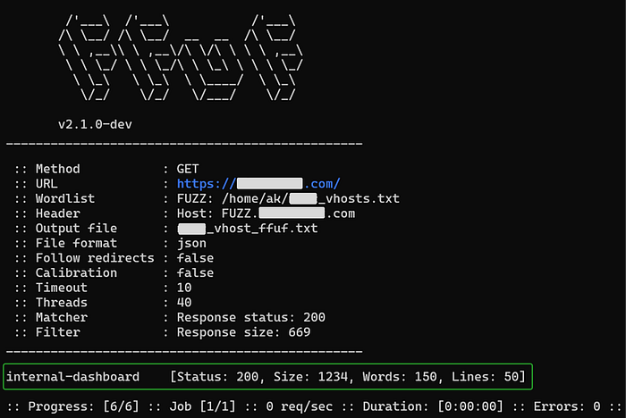Click the Errors: 0 status text

tap(567, 406)
